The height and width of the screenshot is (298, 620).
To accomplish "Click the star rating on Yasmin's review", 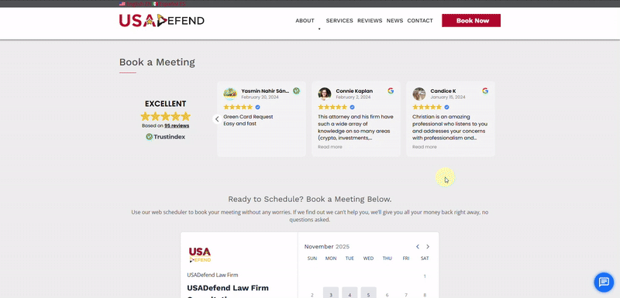I will tap(238, 107).
